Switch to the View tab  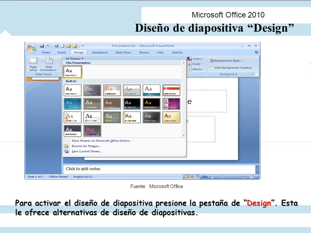click(160, 52)
